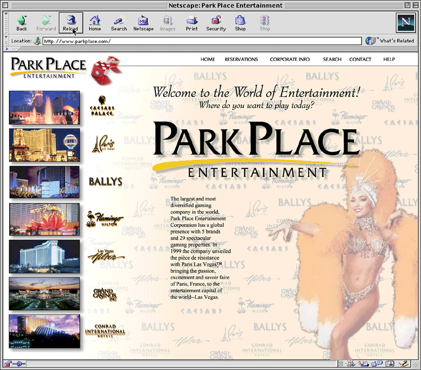The width and height of the screenshot is (421, 370).
Task: Click the bookmark page-proxy icon beside Location
Action: (37, 41)
